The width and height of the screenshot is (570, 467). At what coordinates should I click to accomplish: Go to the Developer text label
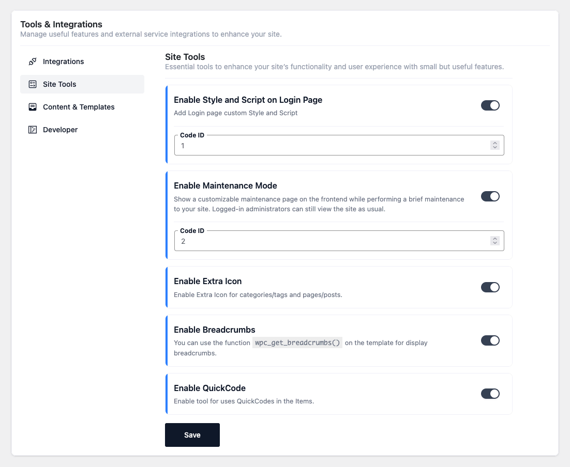(60, 130)
